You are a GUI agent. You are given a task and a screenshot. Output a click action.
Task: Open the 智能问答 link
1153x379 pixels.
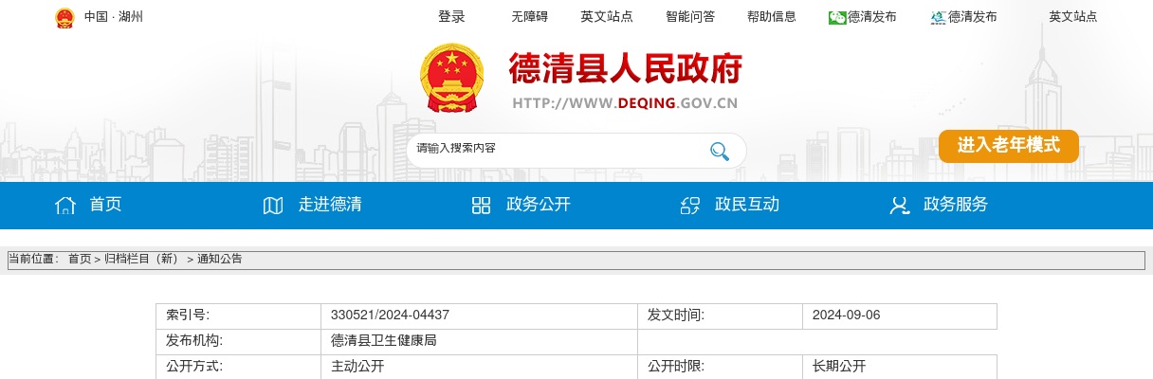click(690, 17)
